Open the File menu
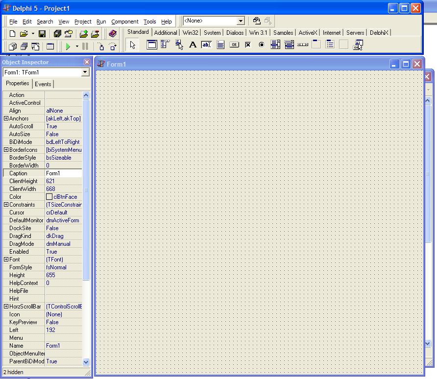This screenshot has height=379, width=437. point(13,22)
